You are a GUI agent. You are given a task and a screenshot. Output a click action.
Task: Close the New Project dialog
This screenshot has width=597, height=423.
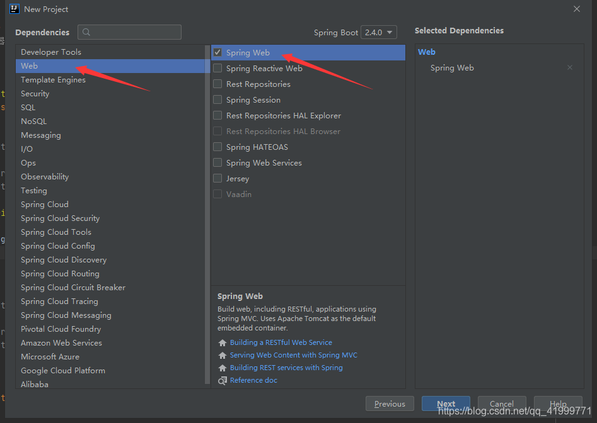[x=577, y=9]
